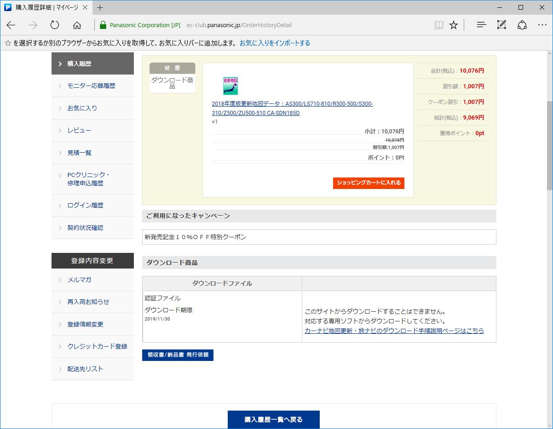Open the browser more options menu

[542, 25]
